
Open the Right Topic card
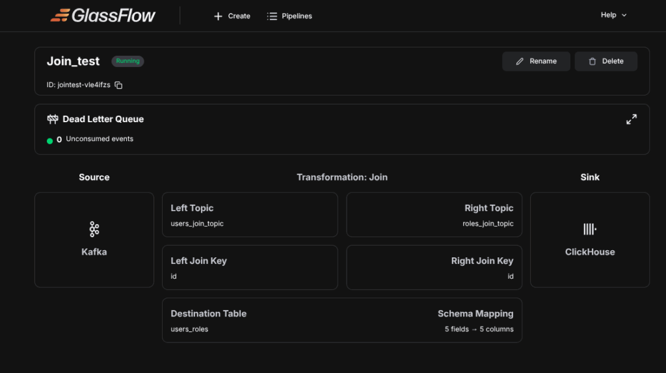point(434,214)
